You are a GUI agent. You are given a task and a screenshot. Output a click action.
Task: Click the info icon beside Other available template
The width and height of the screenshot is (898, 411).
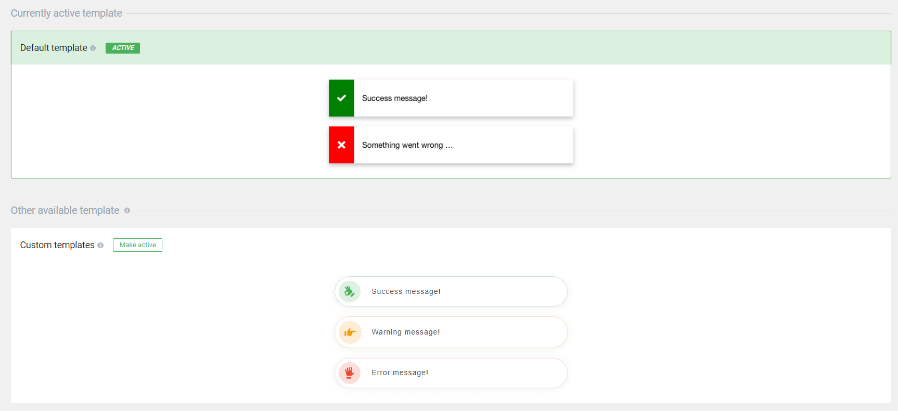[127, 211]
